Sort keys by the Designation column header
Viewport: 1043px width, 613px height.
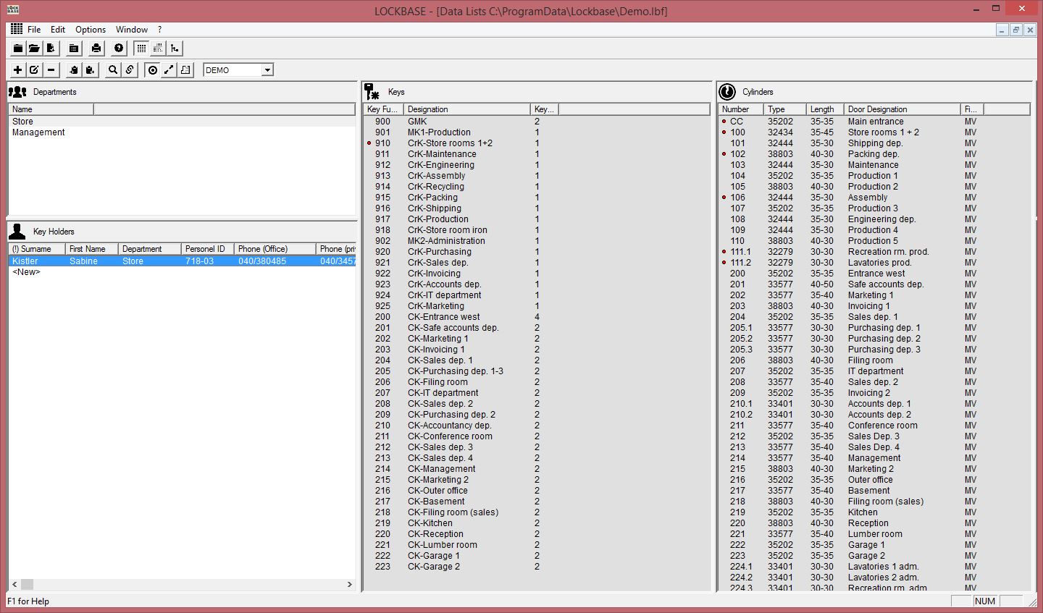point(467,109)
